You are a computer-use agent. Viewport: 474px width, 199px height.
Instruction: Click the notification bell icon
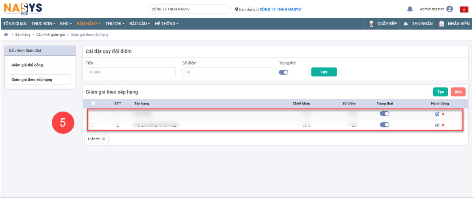coord(410,9)
